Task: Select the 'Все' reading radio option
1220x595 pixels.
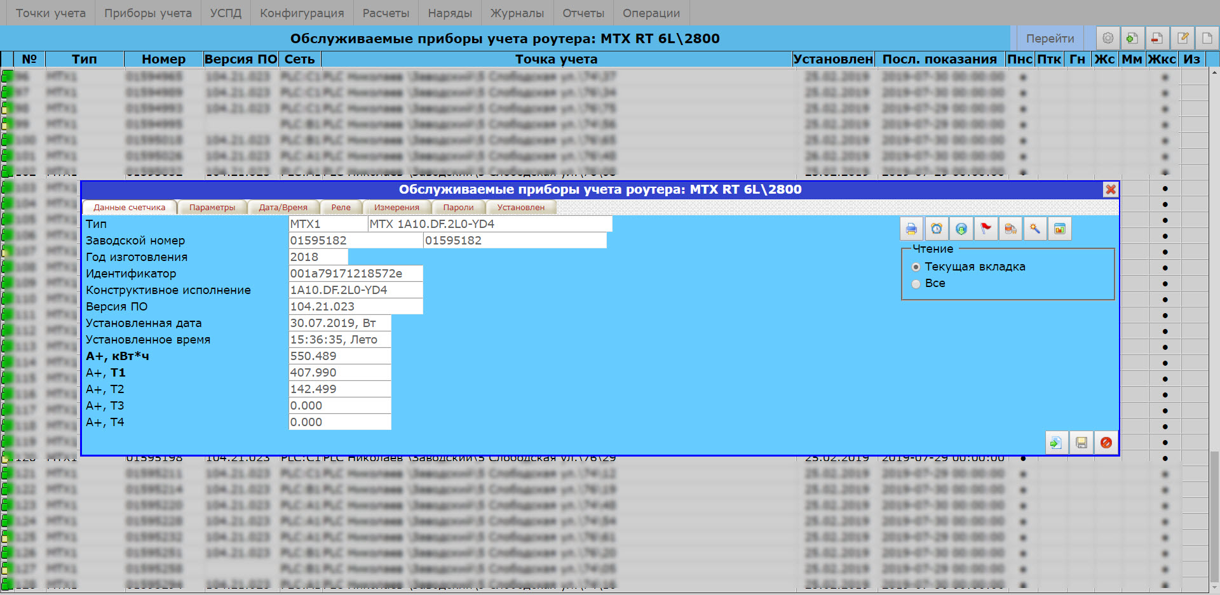Action: [x=916, y=284]
